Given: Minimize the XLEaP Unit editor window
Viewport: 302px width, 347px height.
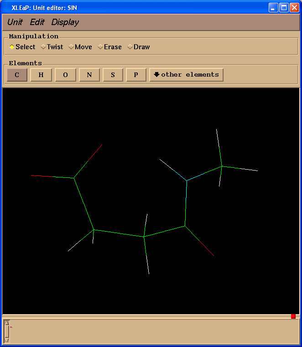Looking at the screenshot, I should [273, 8].
